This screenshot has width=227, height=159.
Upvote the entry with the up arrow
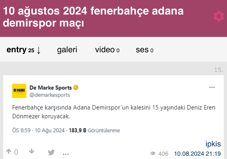[8, 151]
